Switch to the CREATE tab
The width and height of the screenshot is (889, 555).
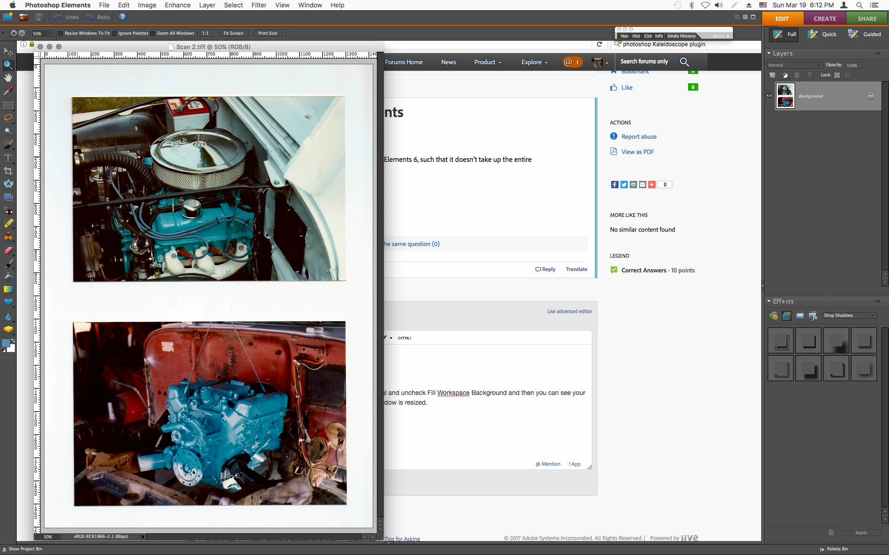pos(825,18)
